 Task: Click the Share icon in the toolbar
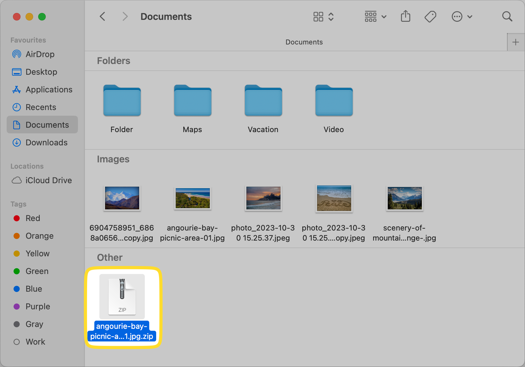405,16
